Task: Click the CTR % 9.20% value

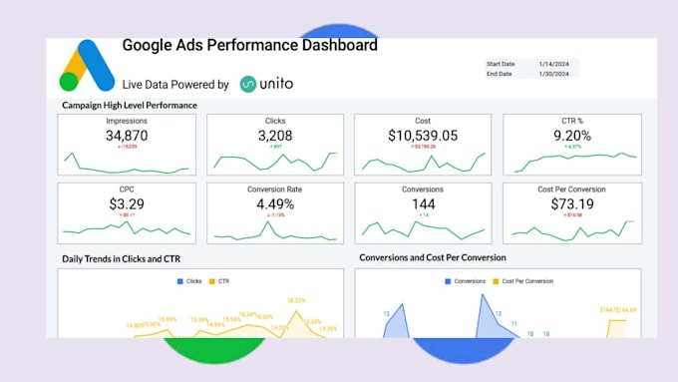Action: pyautogui.click(x=572, y=136)
